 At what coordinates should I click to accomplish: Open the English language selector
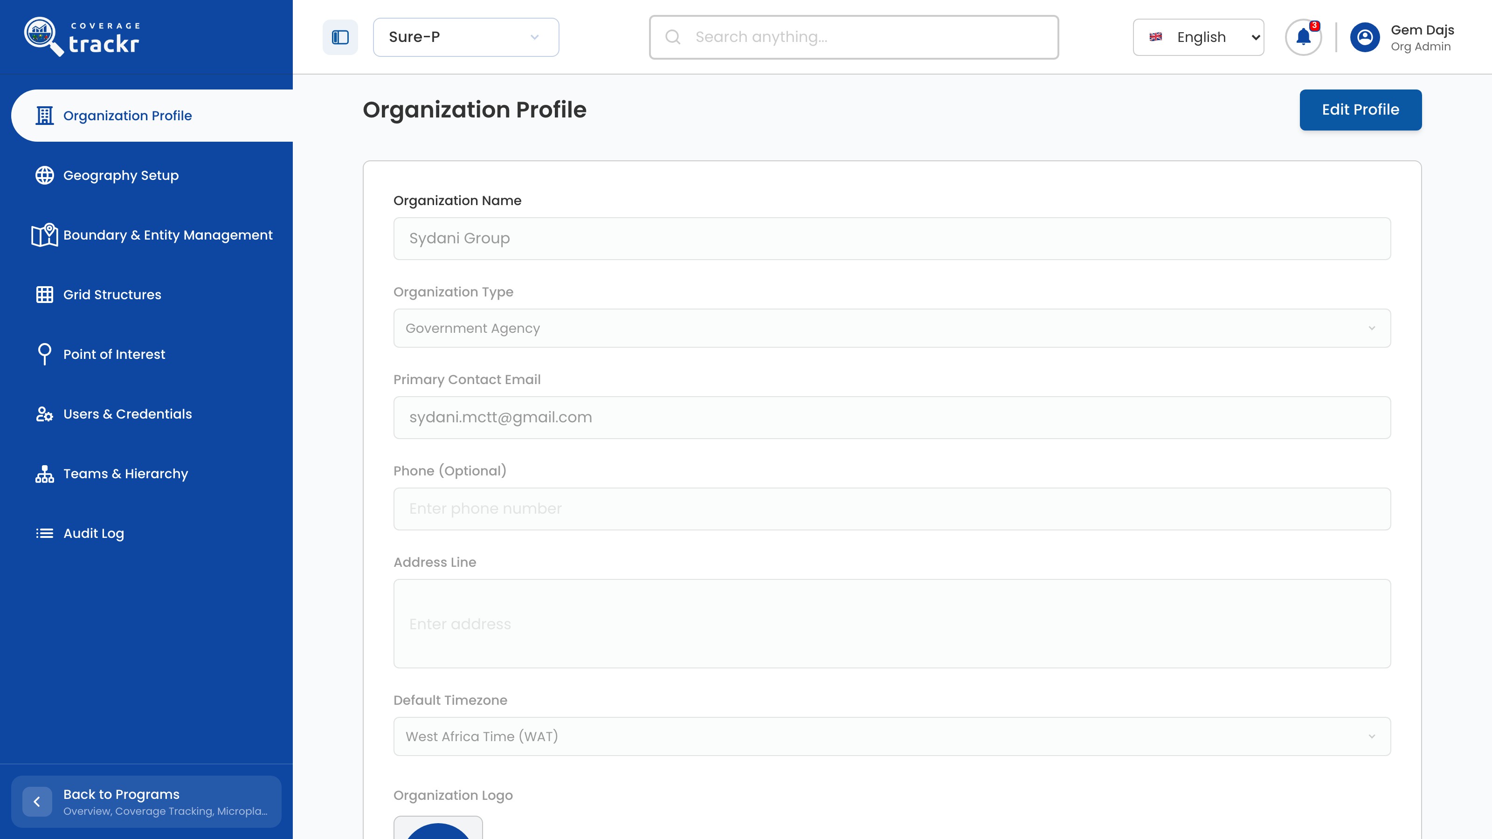coord(1198,37)
